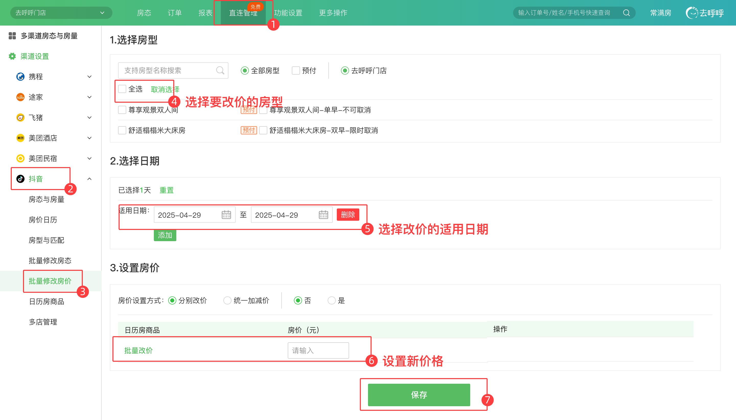This screenshot has width=736, height=420.
Task: Click the green 保存 button
Action: coord(419,395)
